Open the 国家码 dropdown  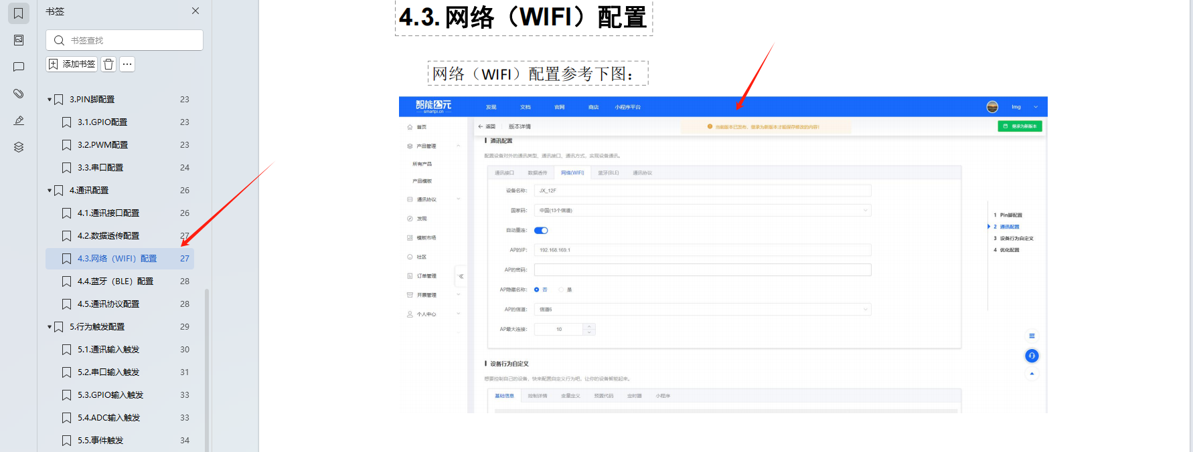(702, 210)
